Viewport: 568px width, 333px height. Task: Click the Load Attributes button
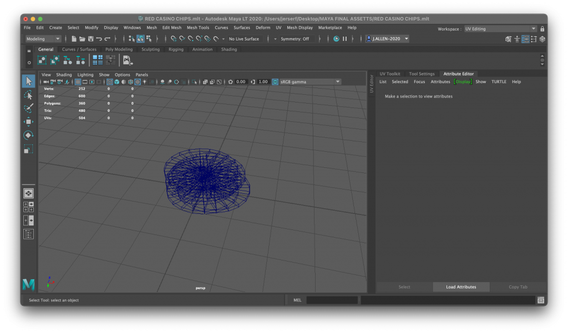(x=461, y=287)
